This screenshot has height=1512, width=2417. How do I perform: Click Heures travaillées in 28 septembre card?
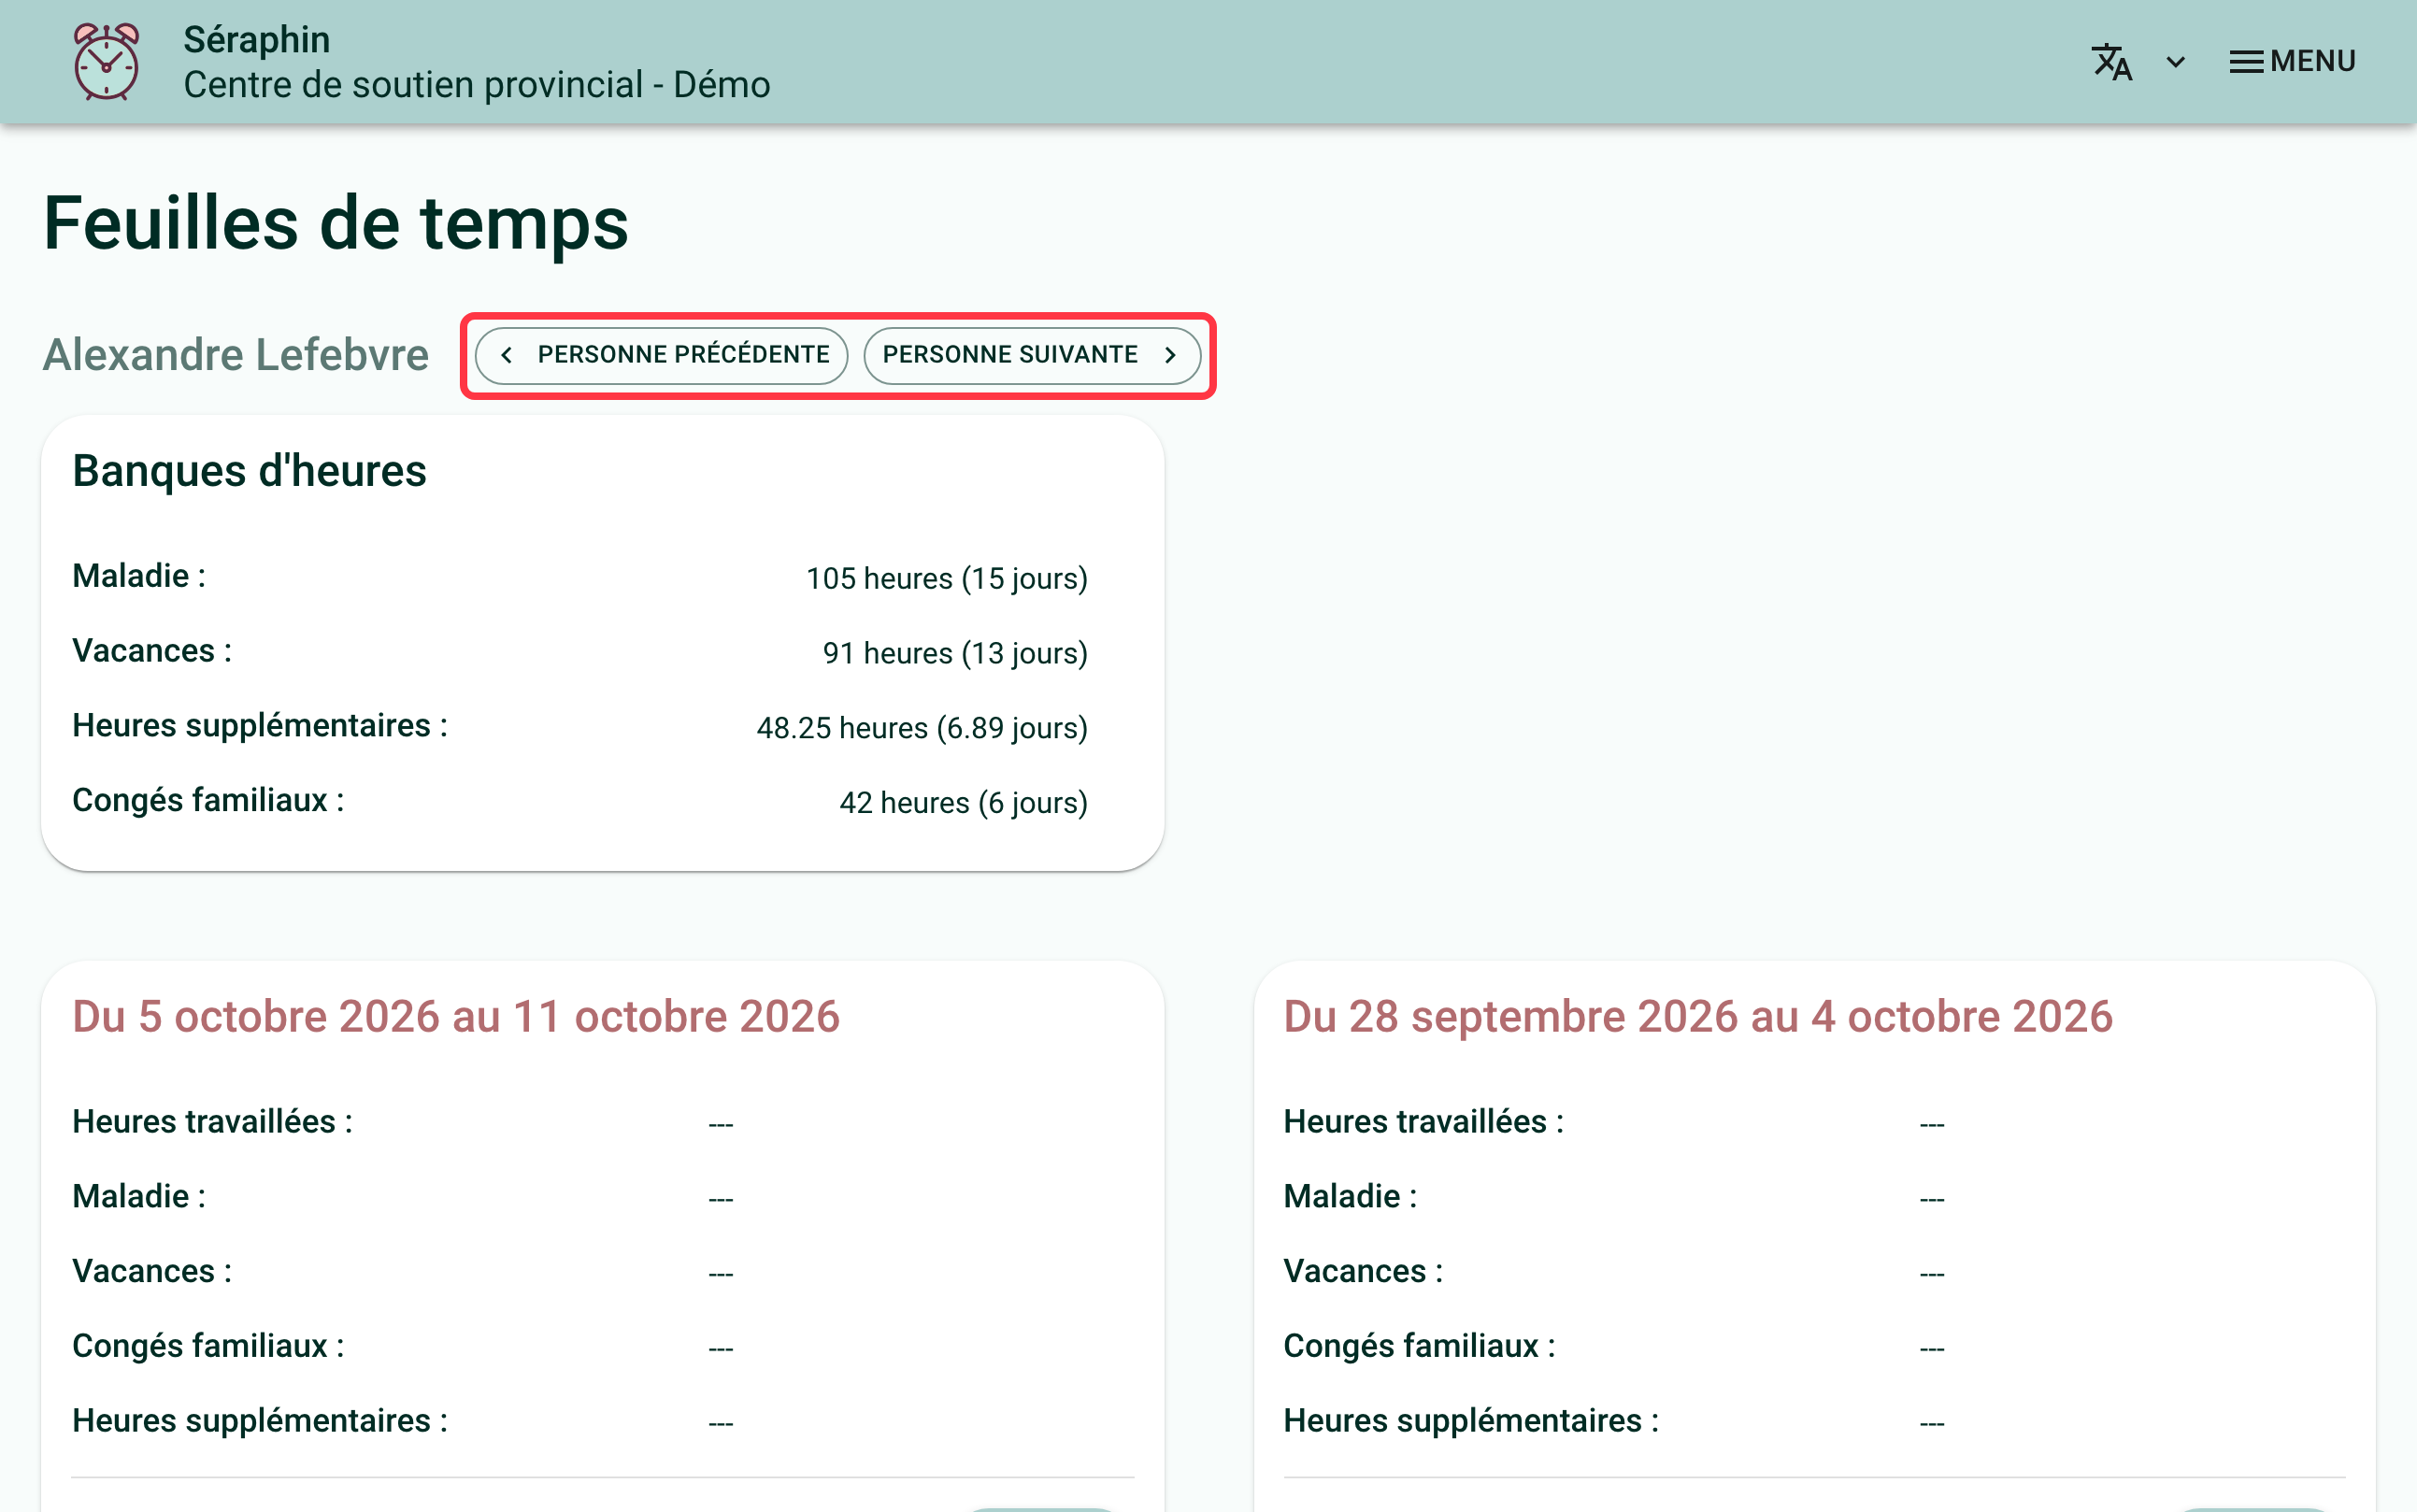coord(1423,1122)
